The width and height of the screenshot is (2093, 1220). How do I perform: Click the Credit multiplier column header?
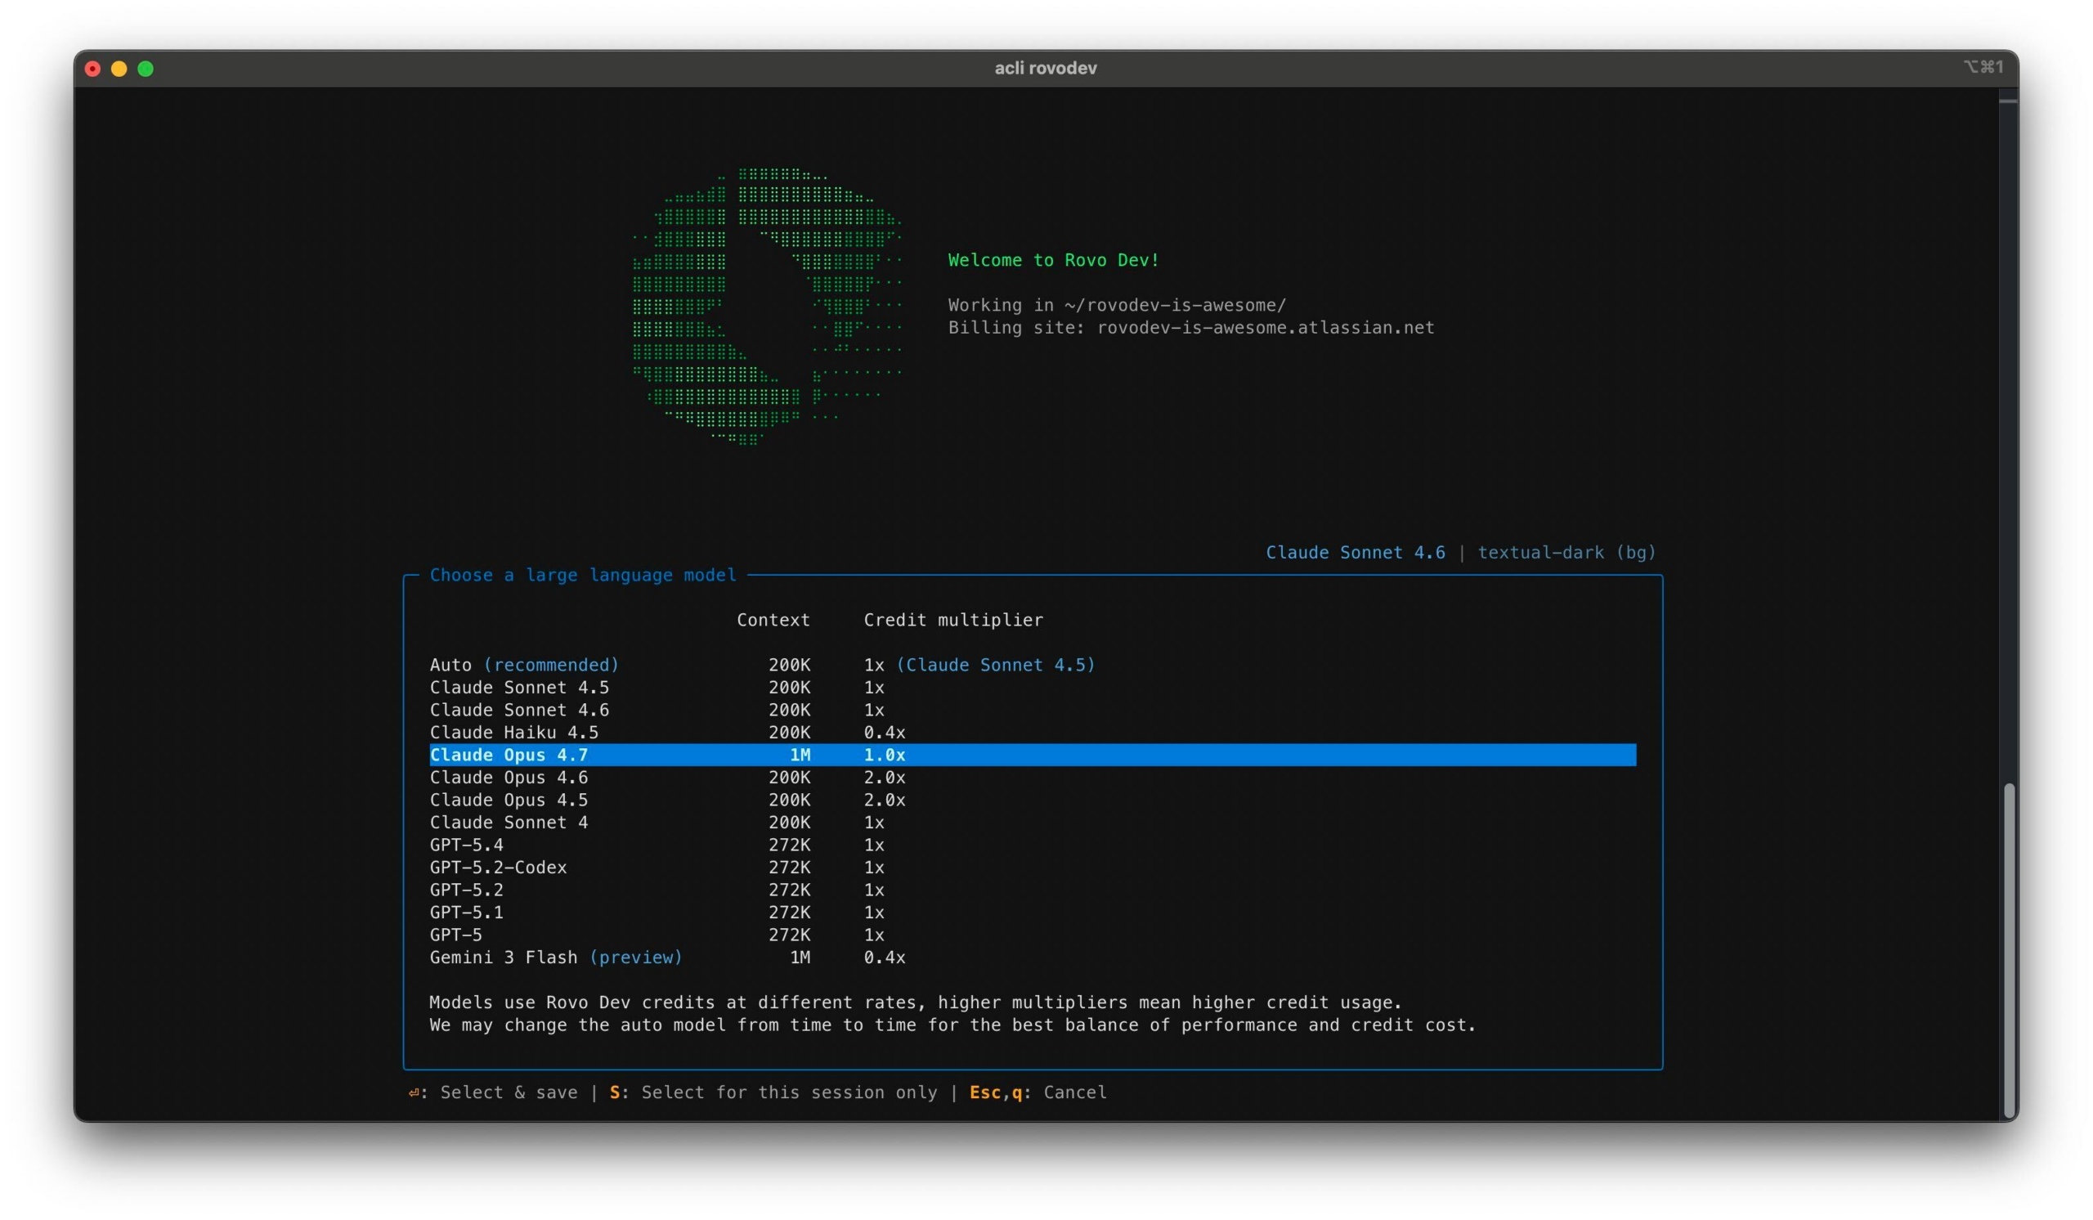pos(952,620)
